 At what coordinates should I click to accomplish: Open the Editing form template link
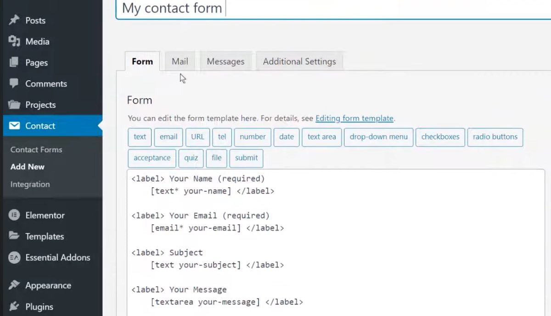pos(354,118)
